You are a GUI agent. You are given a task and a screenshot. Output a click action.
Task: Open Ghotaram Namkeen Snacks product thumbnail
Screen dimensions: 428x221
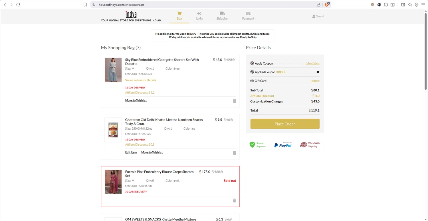(113, 130)
